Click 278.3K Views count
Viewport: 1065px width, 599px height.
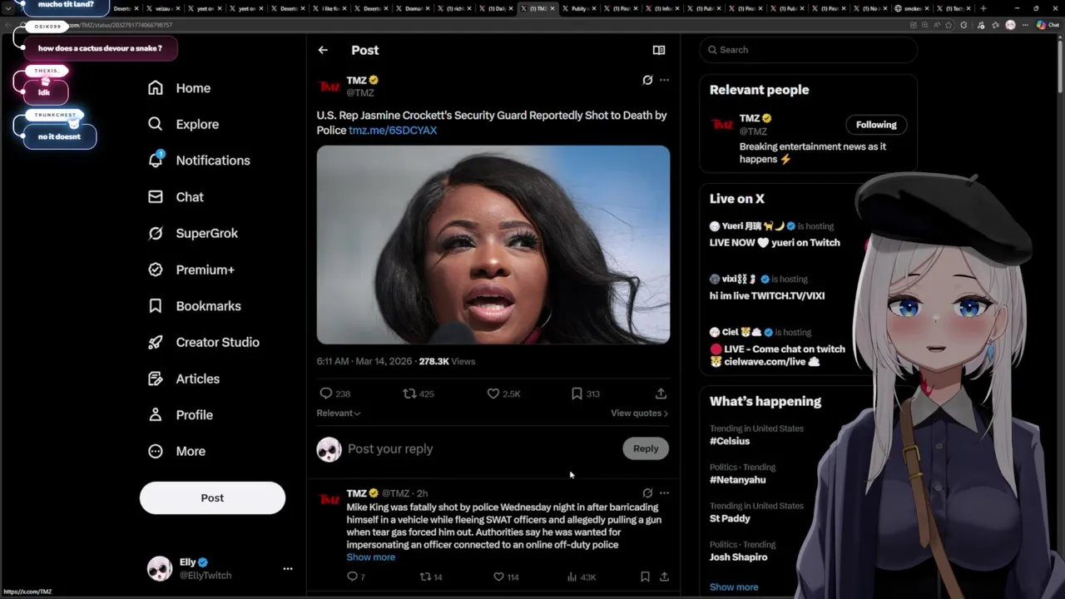[447, 362]
